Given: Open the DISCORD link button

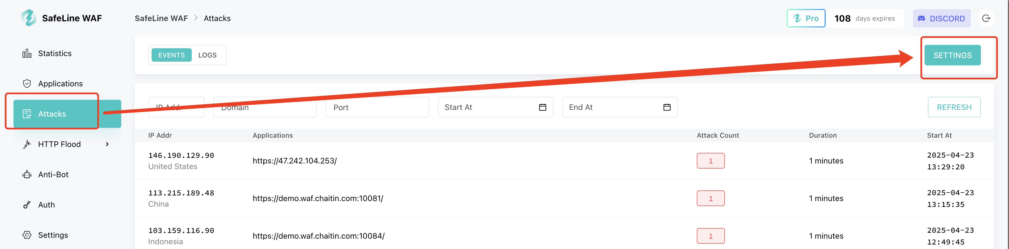Looking at the screenshot, I should click(x=941, y=19).
